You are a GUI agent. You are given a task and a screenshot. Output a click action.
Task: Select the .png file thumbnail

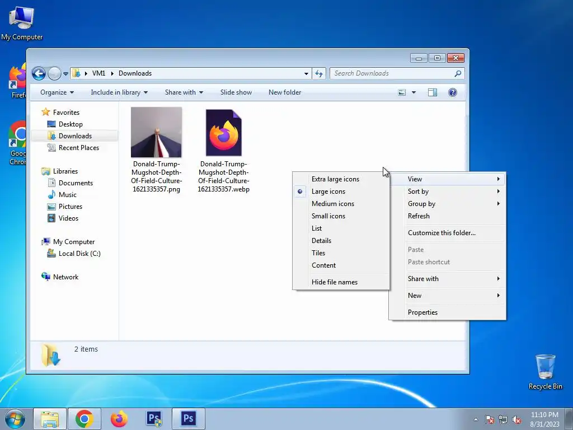coord(157,132)
